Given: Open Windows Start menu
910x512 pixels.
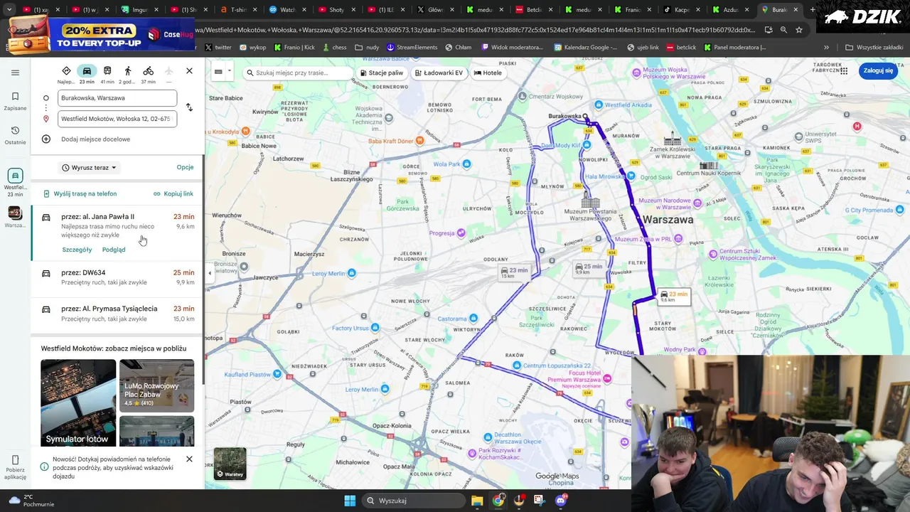Looking at the screenshot, I should [350, 501].
